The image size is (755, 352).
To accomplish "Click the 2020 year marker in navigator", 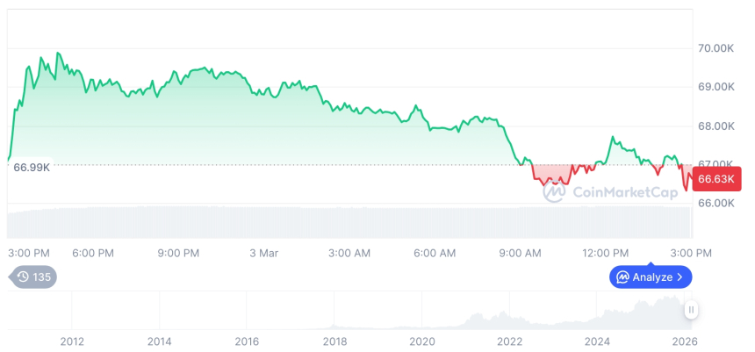I will point(422,341).
